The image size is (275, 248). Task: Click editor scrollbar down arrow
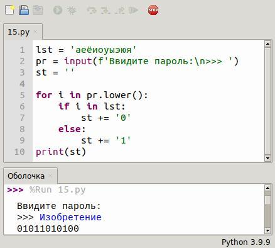click(267, 158)
